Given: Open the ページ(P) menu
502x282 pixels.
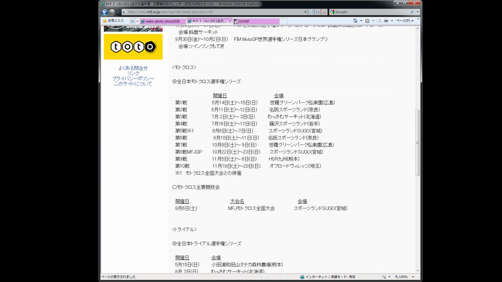Looking at the screenshot, I should pos(405,20).
